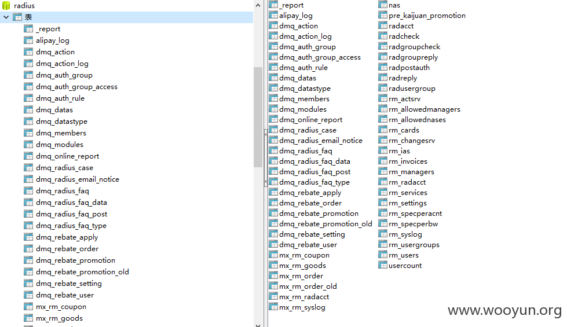
Task: Select dmq_radius_faq_post in the tree
Action: [x=72, y=214]
